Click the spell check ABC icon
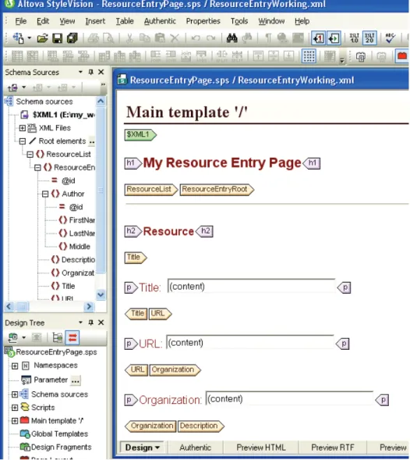The image size is (410, 460). click(x=390, y=38)
